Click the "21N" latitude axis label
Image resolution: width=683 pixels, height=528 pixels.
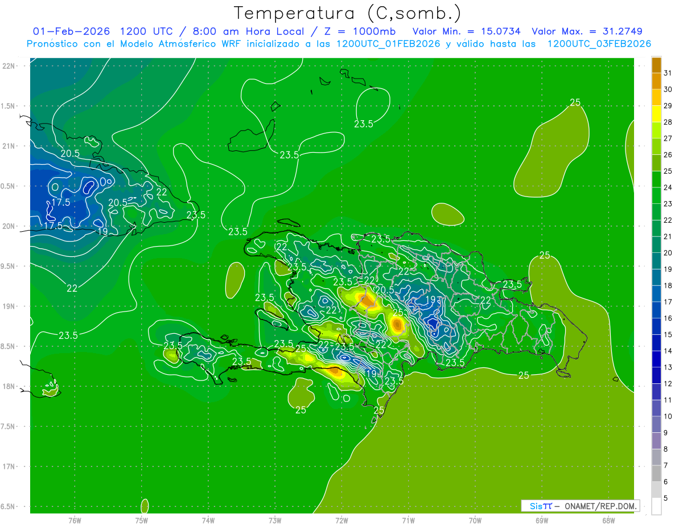coord(9,146)
